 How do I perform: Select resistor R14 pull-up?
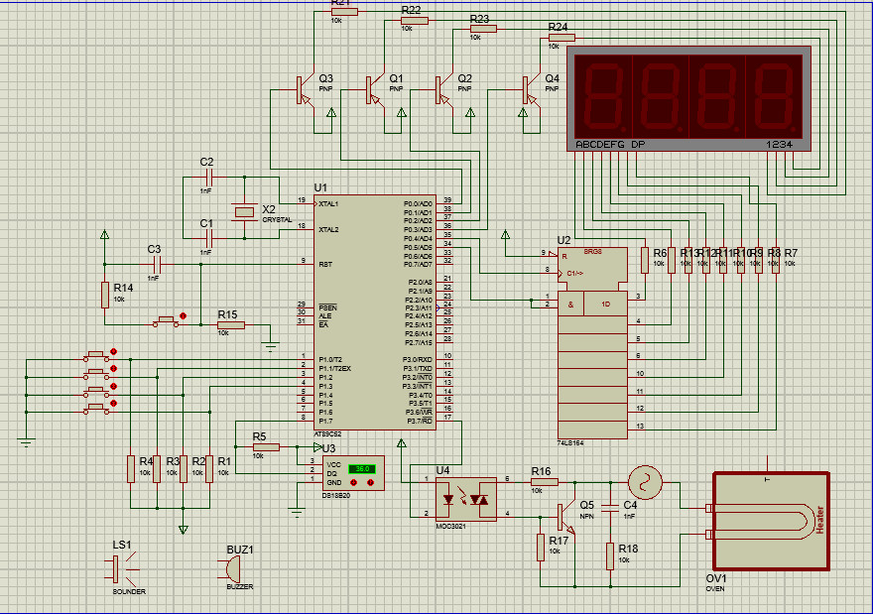105,295
